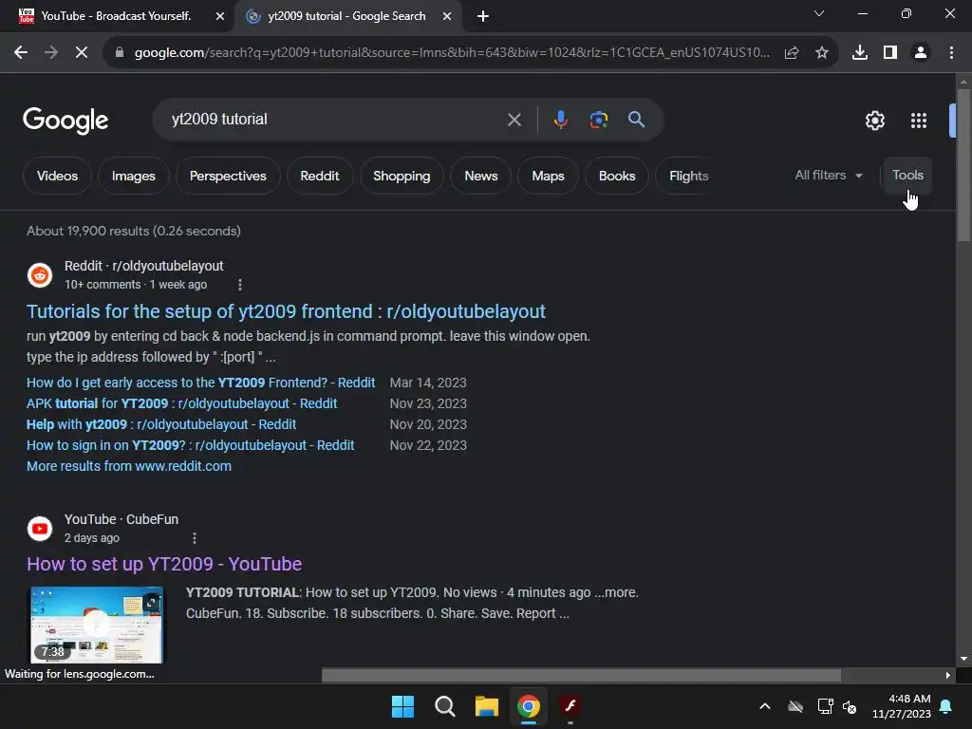Start voice search with microphone
Image resolution: width=972 pixels, height=729 pixels.
point(560,120)
